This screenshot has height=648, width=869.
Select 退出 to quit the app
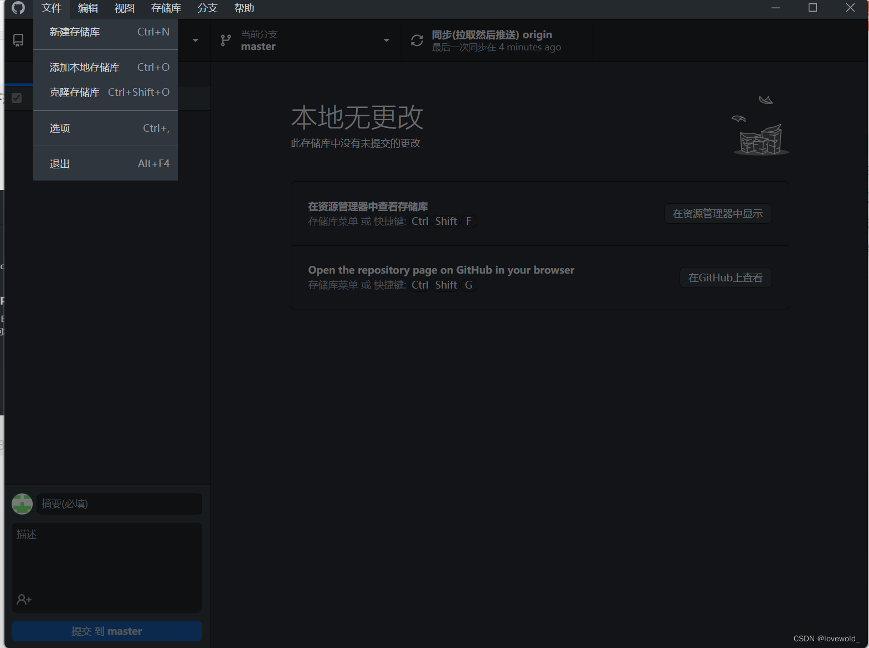point(105,164)
